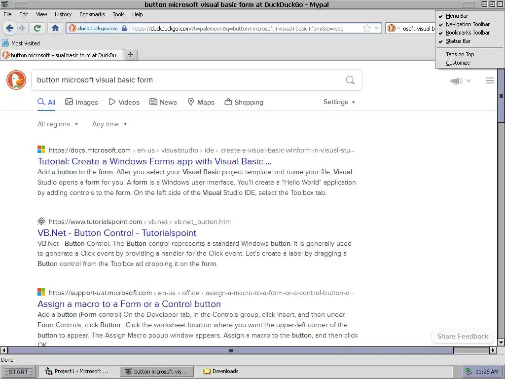
Task: Enable Tabs on Top option
Action: click(x=469, y=54)
